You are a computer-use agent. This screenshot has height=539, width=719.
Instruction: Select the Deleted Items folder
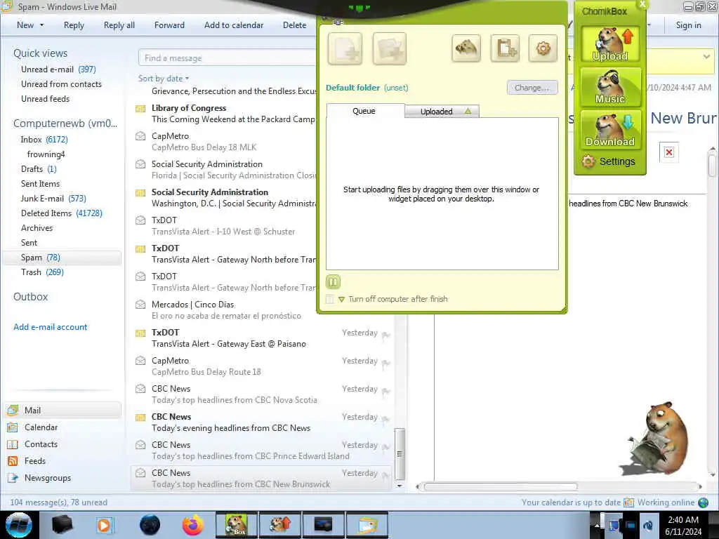click(62, 213)
